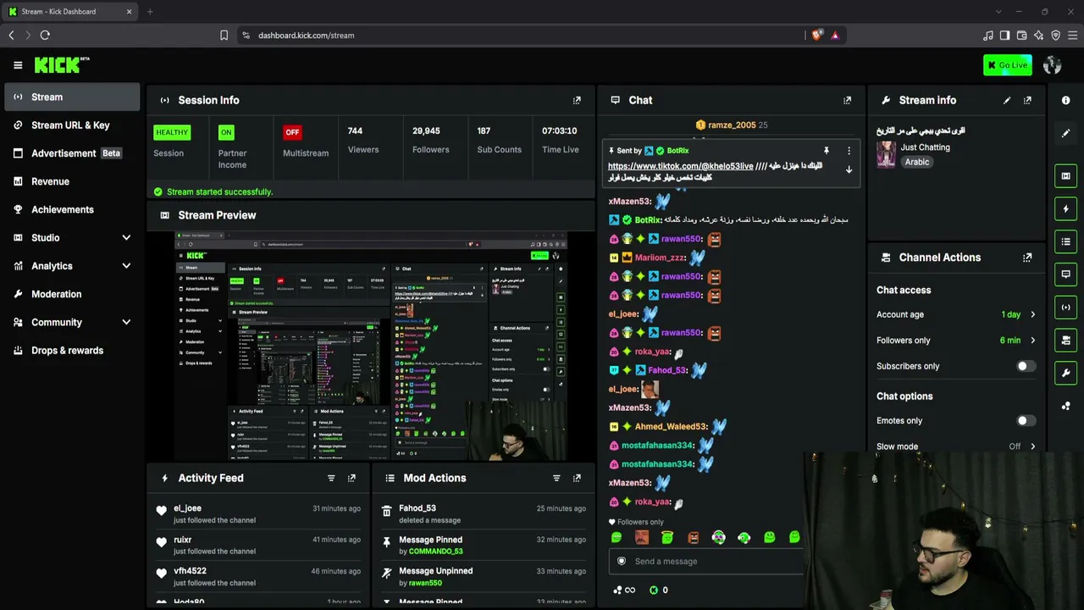
Task: Focus the Send a message input
Action: click(706, 561)
